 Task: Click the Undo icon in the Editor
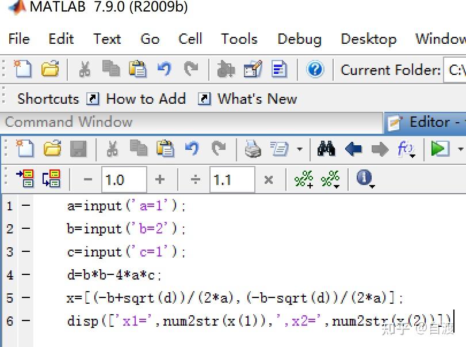[x=192, y=149]
